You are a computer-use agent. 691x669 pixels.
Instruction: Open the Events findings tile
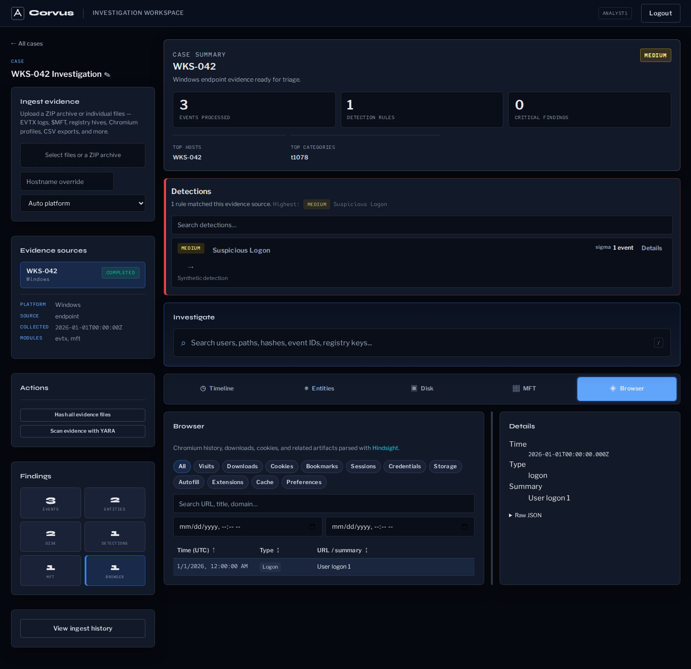pyautogui.click(x=50, y=503)
